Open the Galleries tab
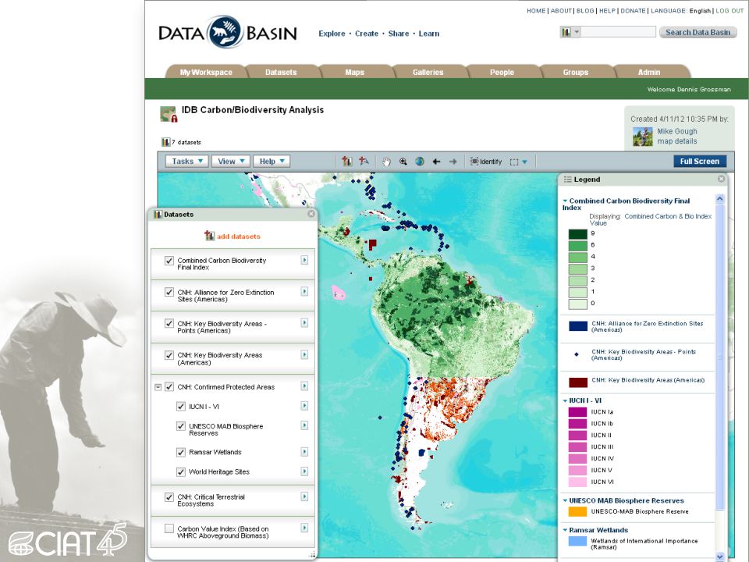 [428, 72]
